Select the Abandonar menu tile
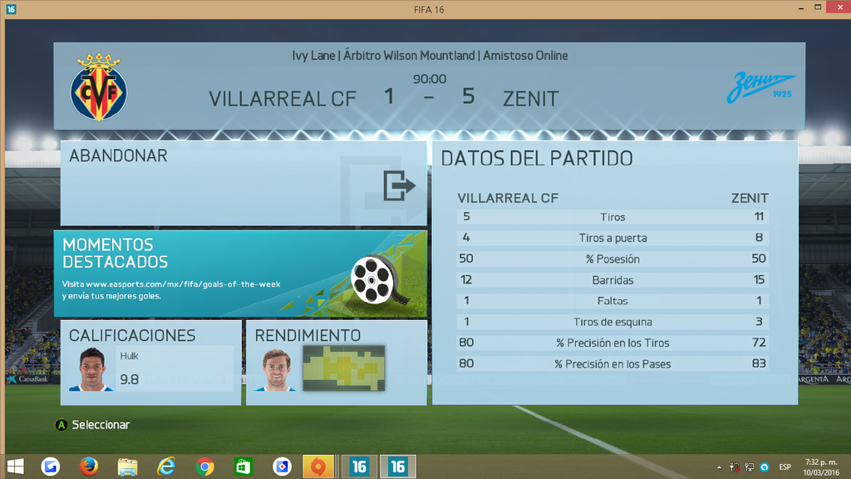 click(x=243, y=183)
